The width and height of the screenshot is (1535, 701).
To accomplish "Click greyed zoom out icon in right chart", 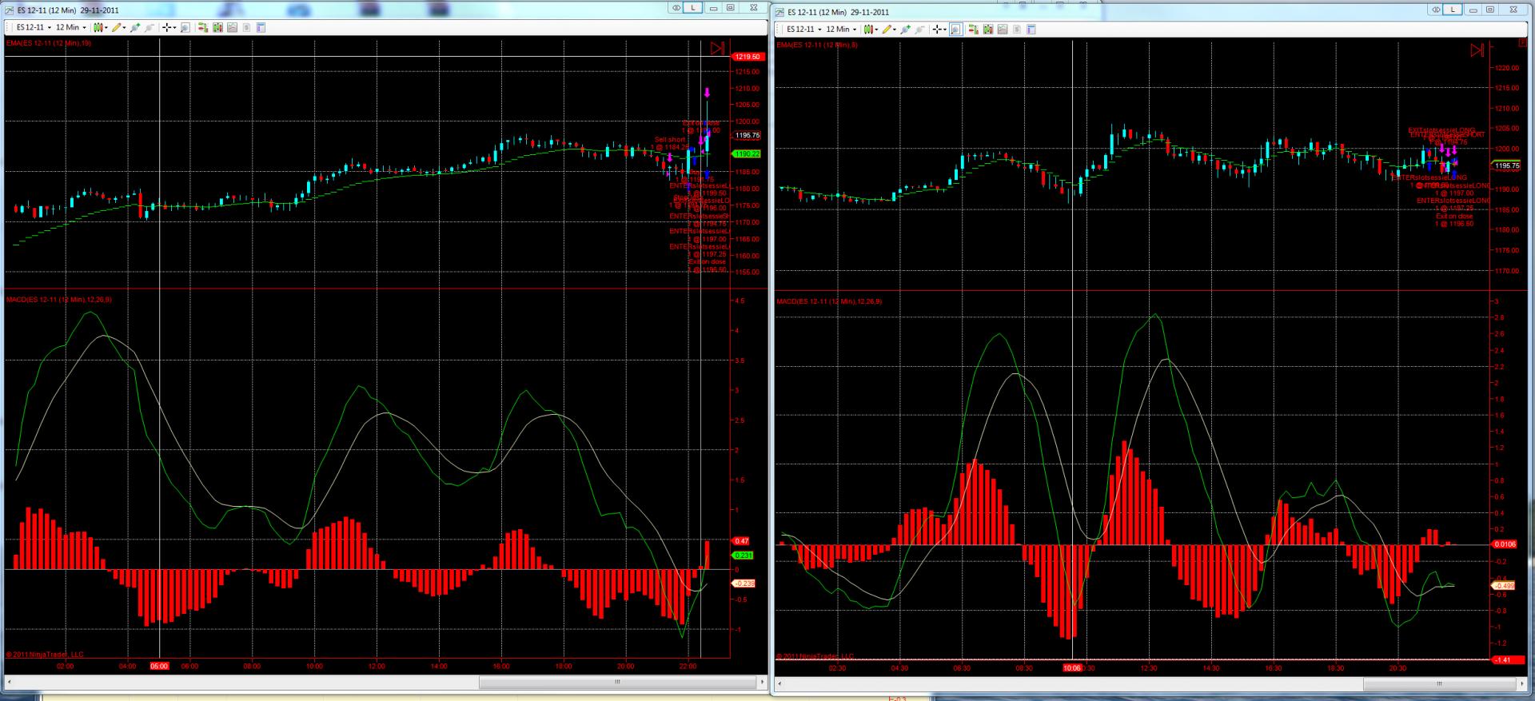I will (x=920, y=30).
